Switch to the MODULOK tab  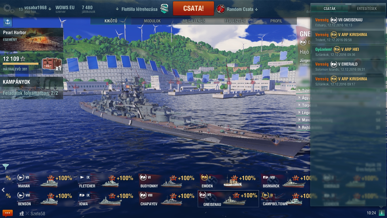[x=152, y=21]
